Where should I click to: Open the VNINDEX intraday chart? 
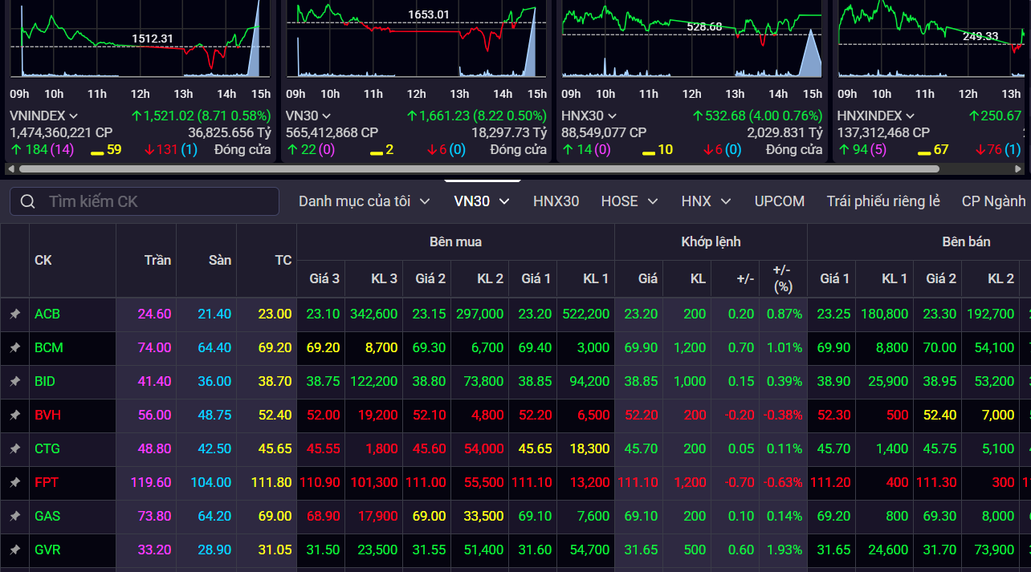140,40
